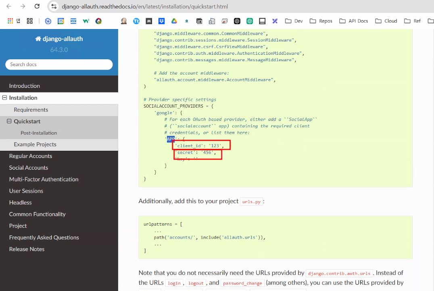
Task: Open the Ref bookmarks folder
Action: coord(412,21)
